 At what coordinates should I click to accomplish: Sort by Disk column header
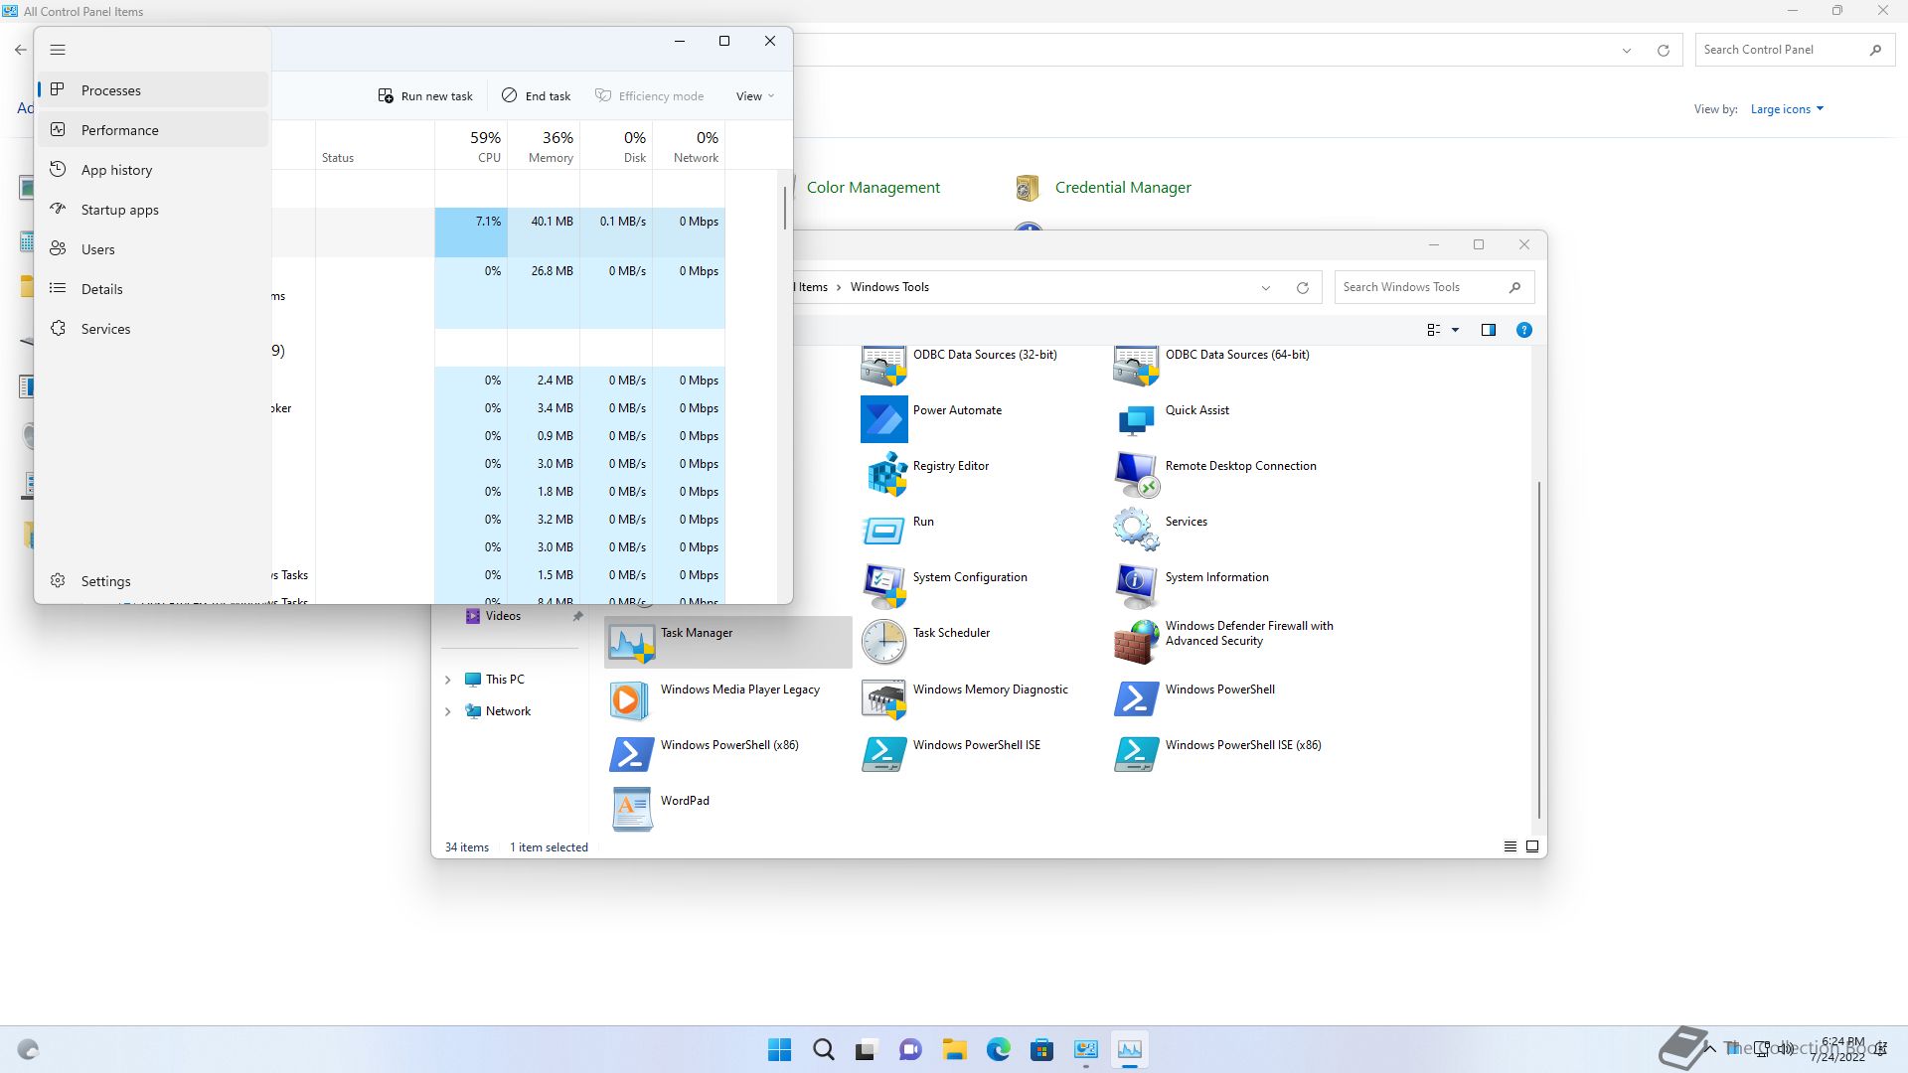[616, 145]
